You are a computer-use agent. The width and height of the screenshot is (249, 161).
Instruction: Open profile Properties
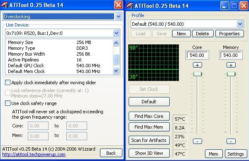click(229, 34)
